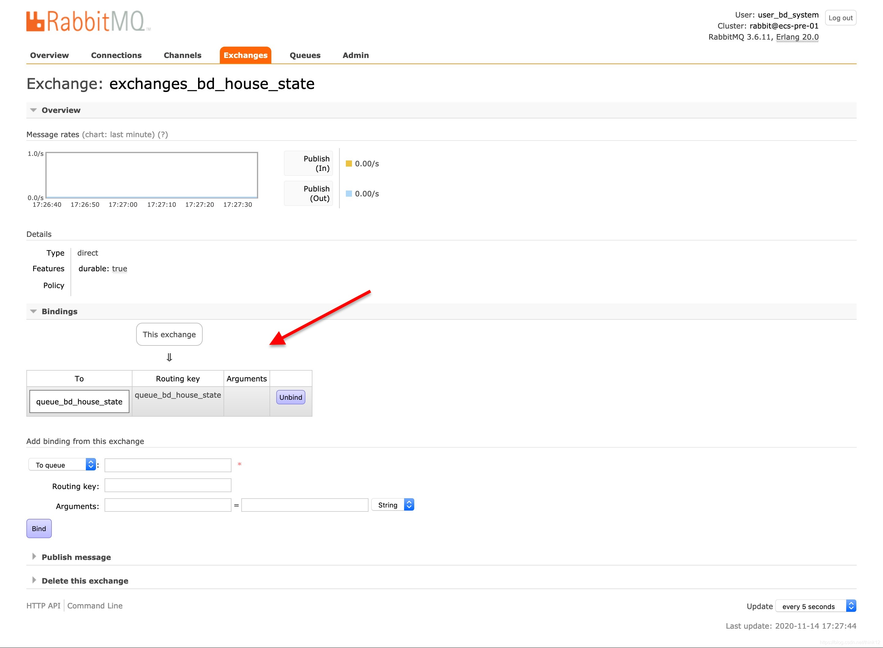
Task: Open the To queue destination dropdown
Action: click(x=62, y=465)
